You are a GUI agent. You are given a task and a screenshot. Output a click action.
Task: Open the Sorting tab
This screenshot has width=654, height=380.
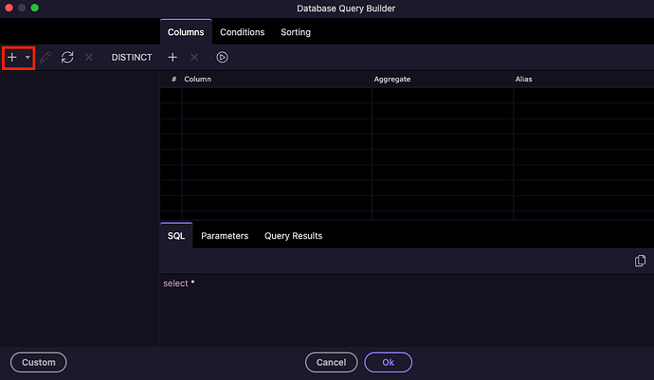tap(296, 32)
